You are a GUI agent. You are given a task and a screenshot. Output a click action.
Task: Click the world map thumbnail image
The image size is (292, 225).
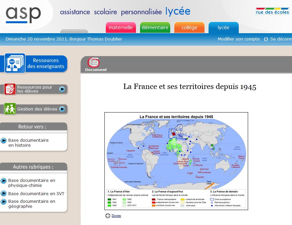tap(176, 161)
